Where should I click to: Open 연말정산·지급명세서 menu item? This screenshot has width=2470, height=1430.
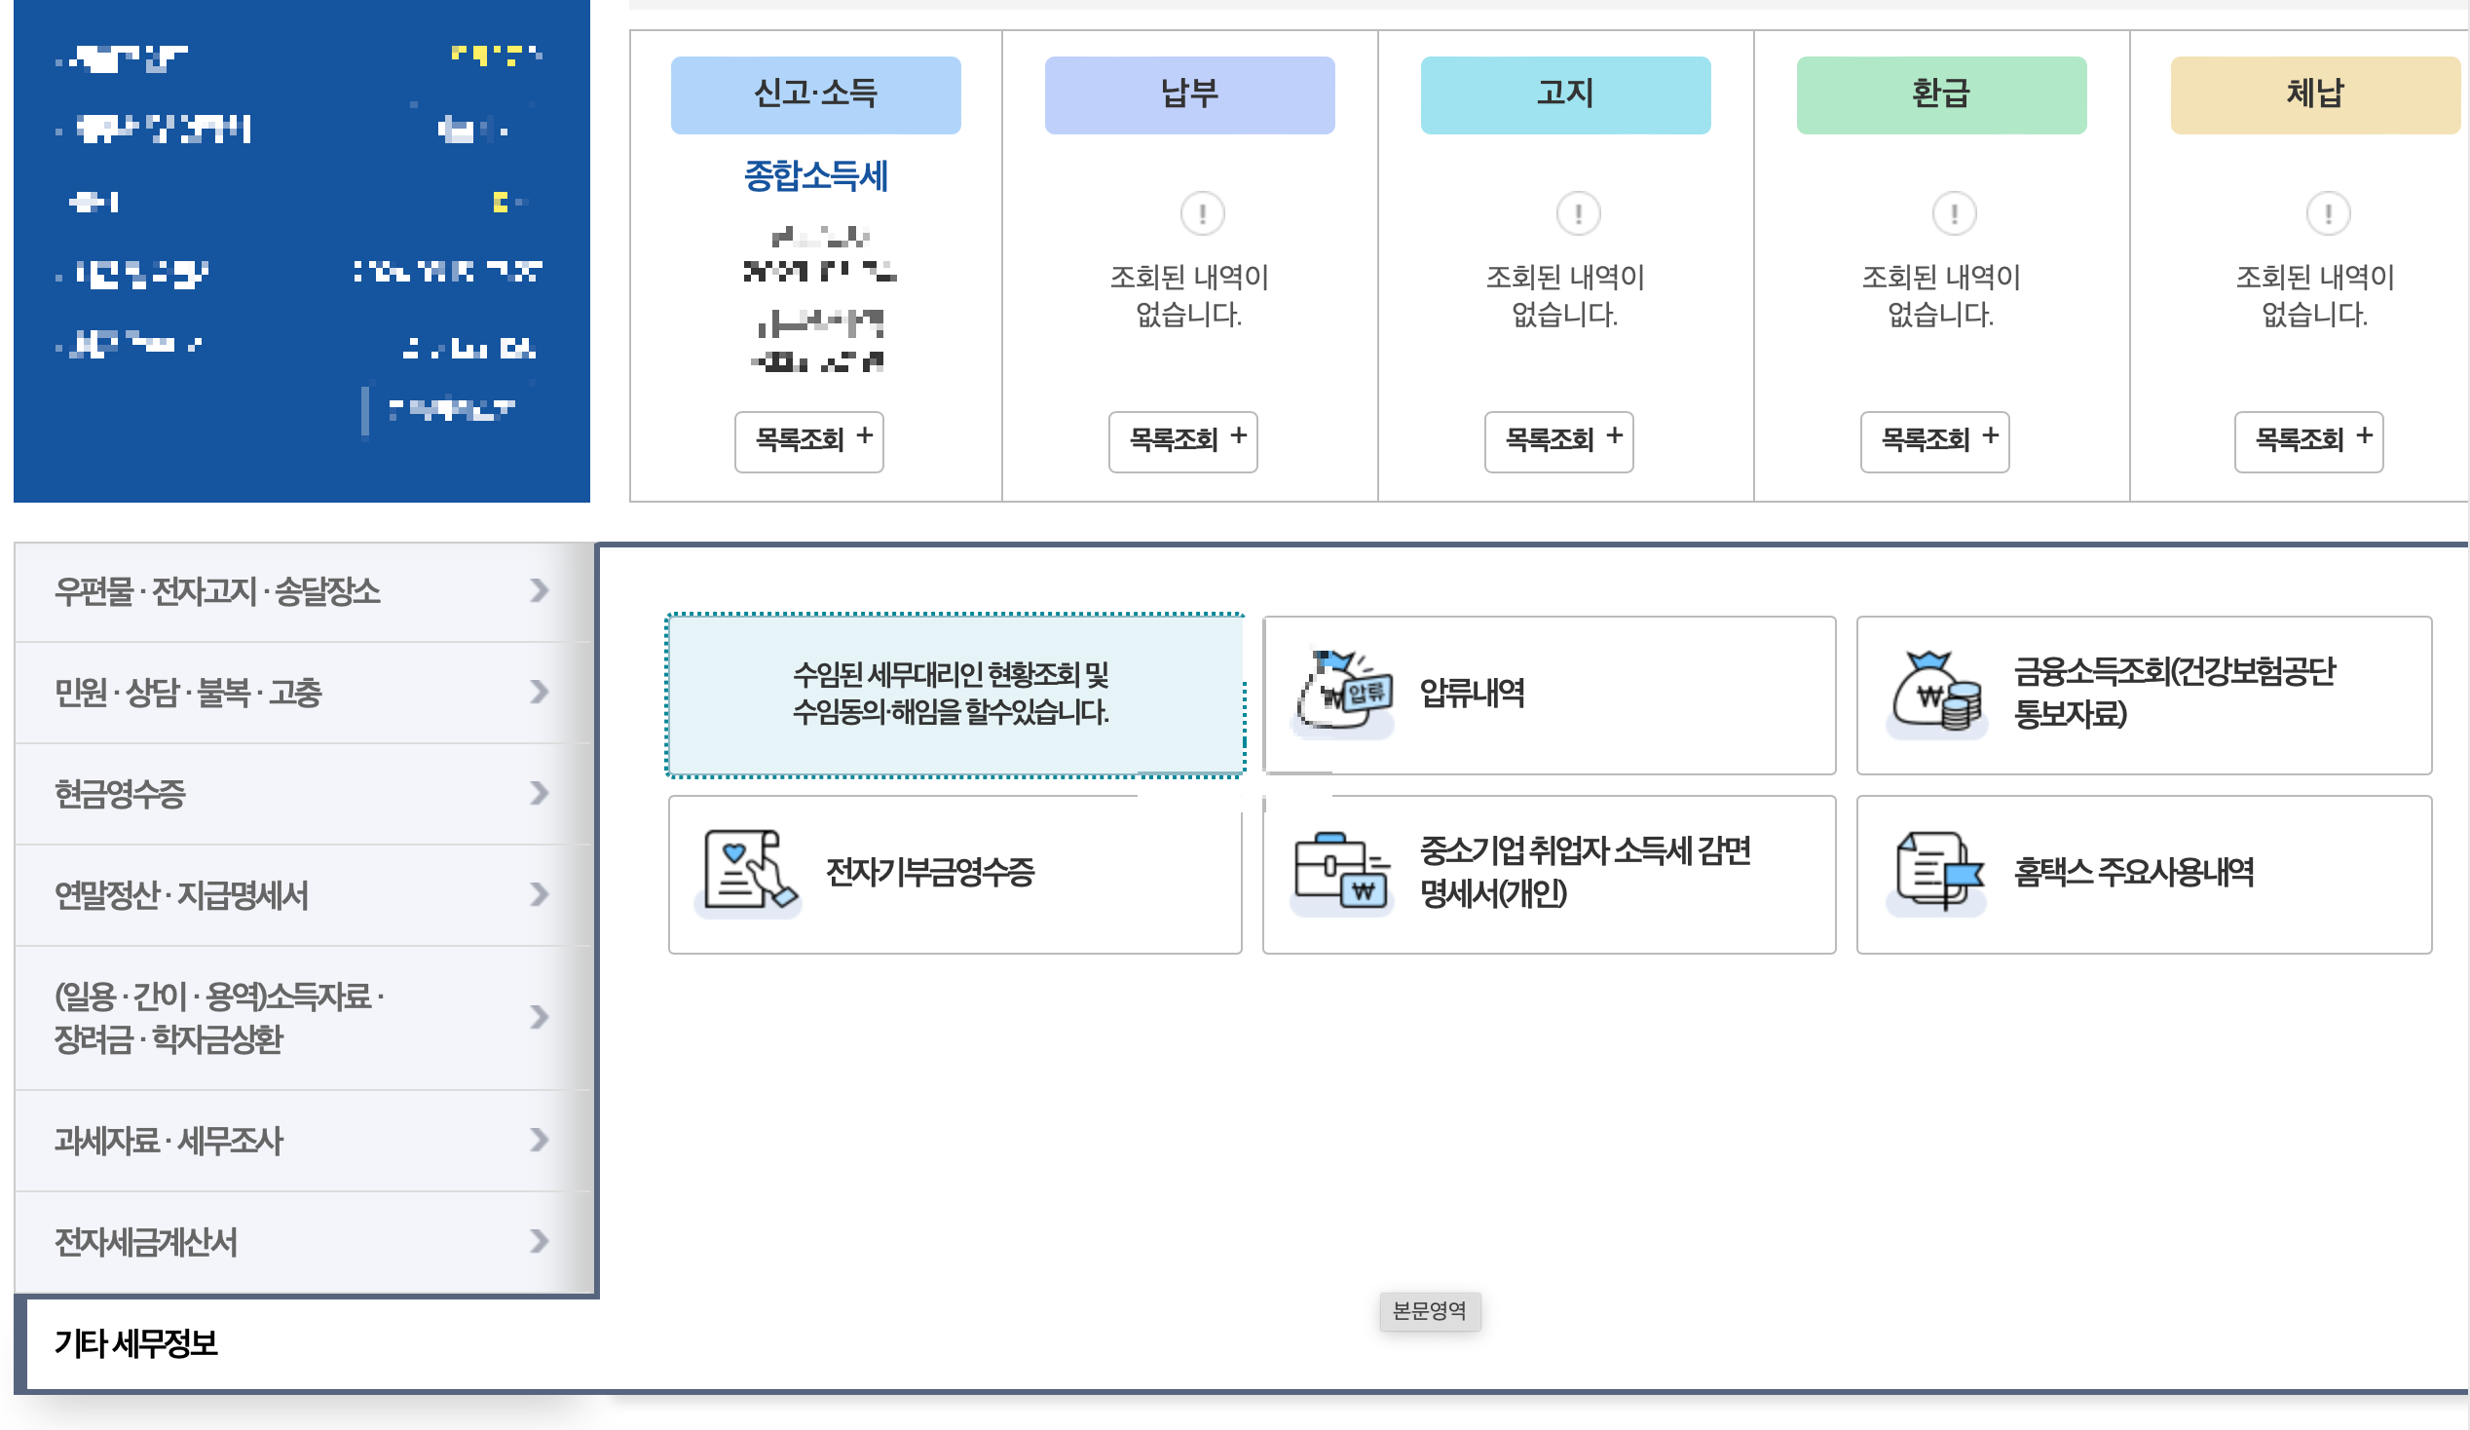point(181,895)
